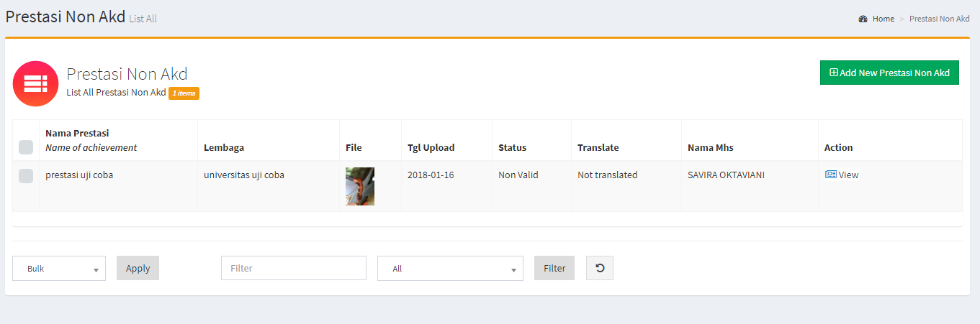Screen dimensions: 980x324
Task: Click the plus icon on Add New button
Action: (x=834, y=73)
